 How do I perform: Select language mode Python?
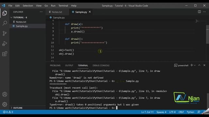coord(190,112)
